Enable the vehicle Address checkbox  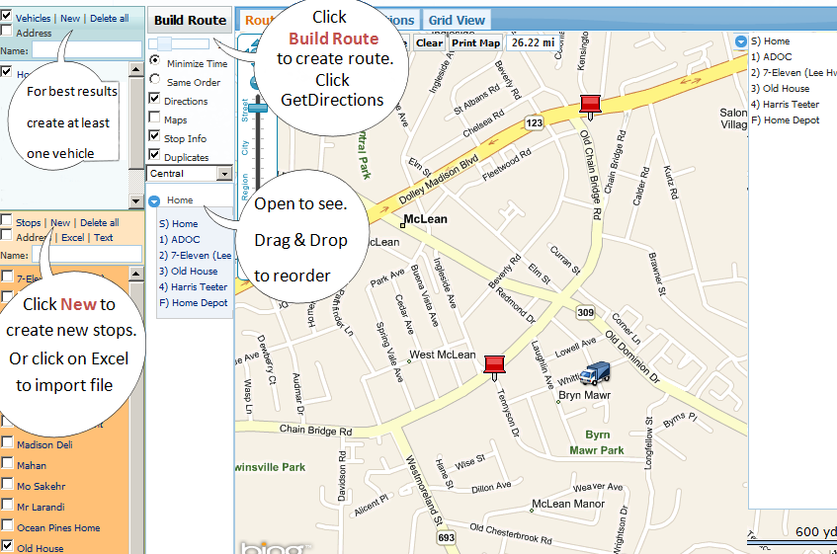6,31
